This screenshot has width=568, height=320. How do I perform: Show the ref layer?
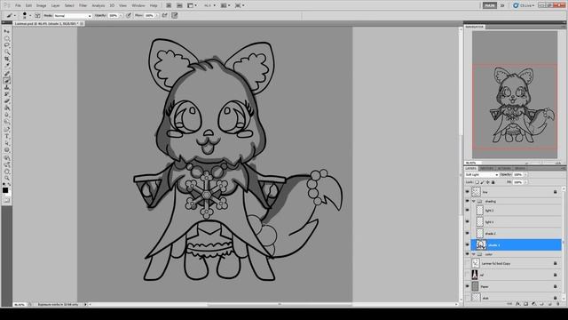click(x=468, y=275)
